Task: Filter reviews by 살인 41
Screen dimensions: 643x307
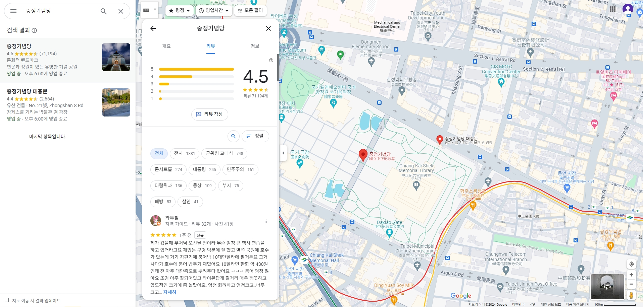Action: 190,202
